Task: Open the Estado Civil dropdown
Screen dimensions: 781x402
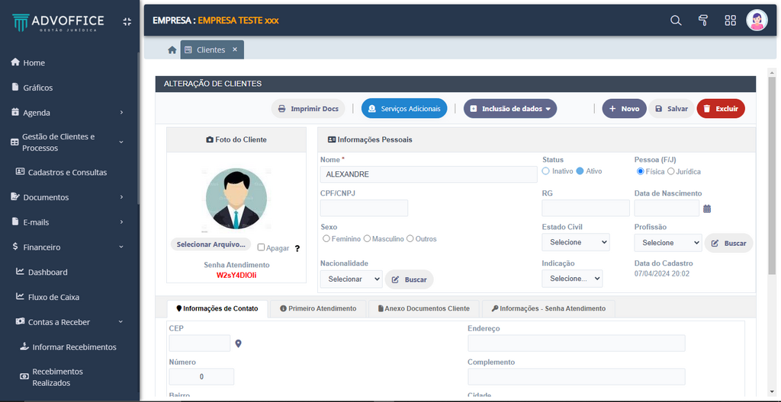Action: (x=575, y=242)
